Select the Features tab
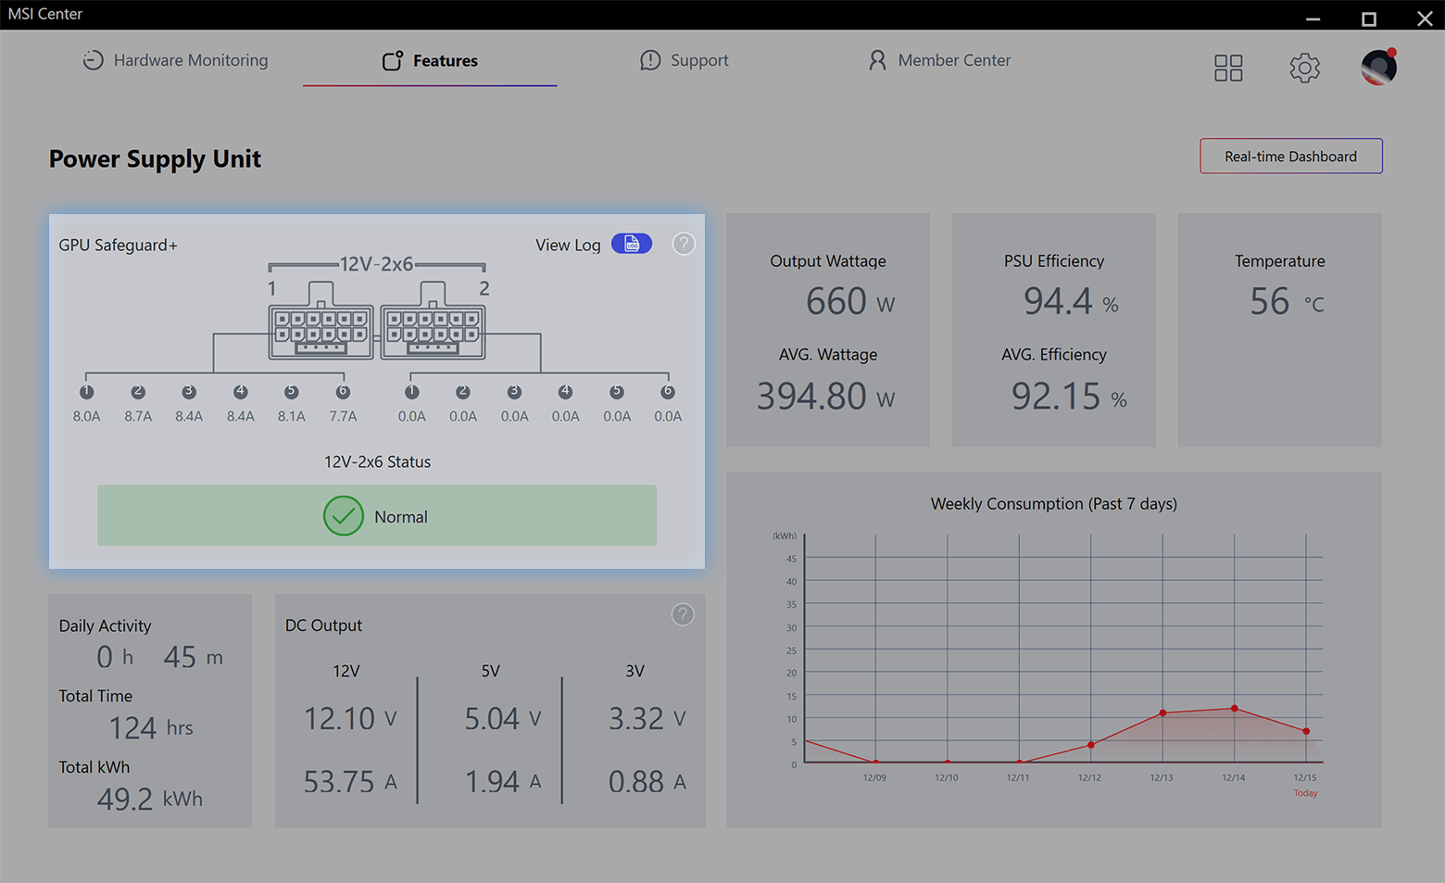 pos(430,60)
